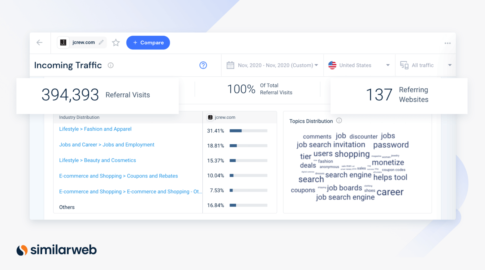The width and height of the screenshot is (485, 270).
Task: Open the three-dot more options menu
Action: pos(447,43)
